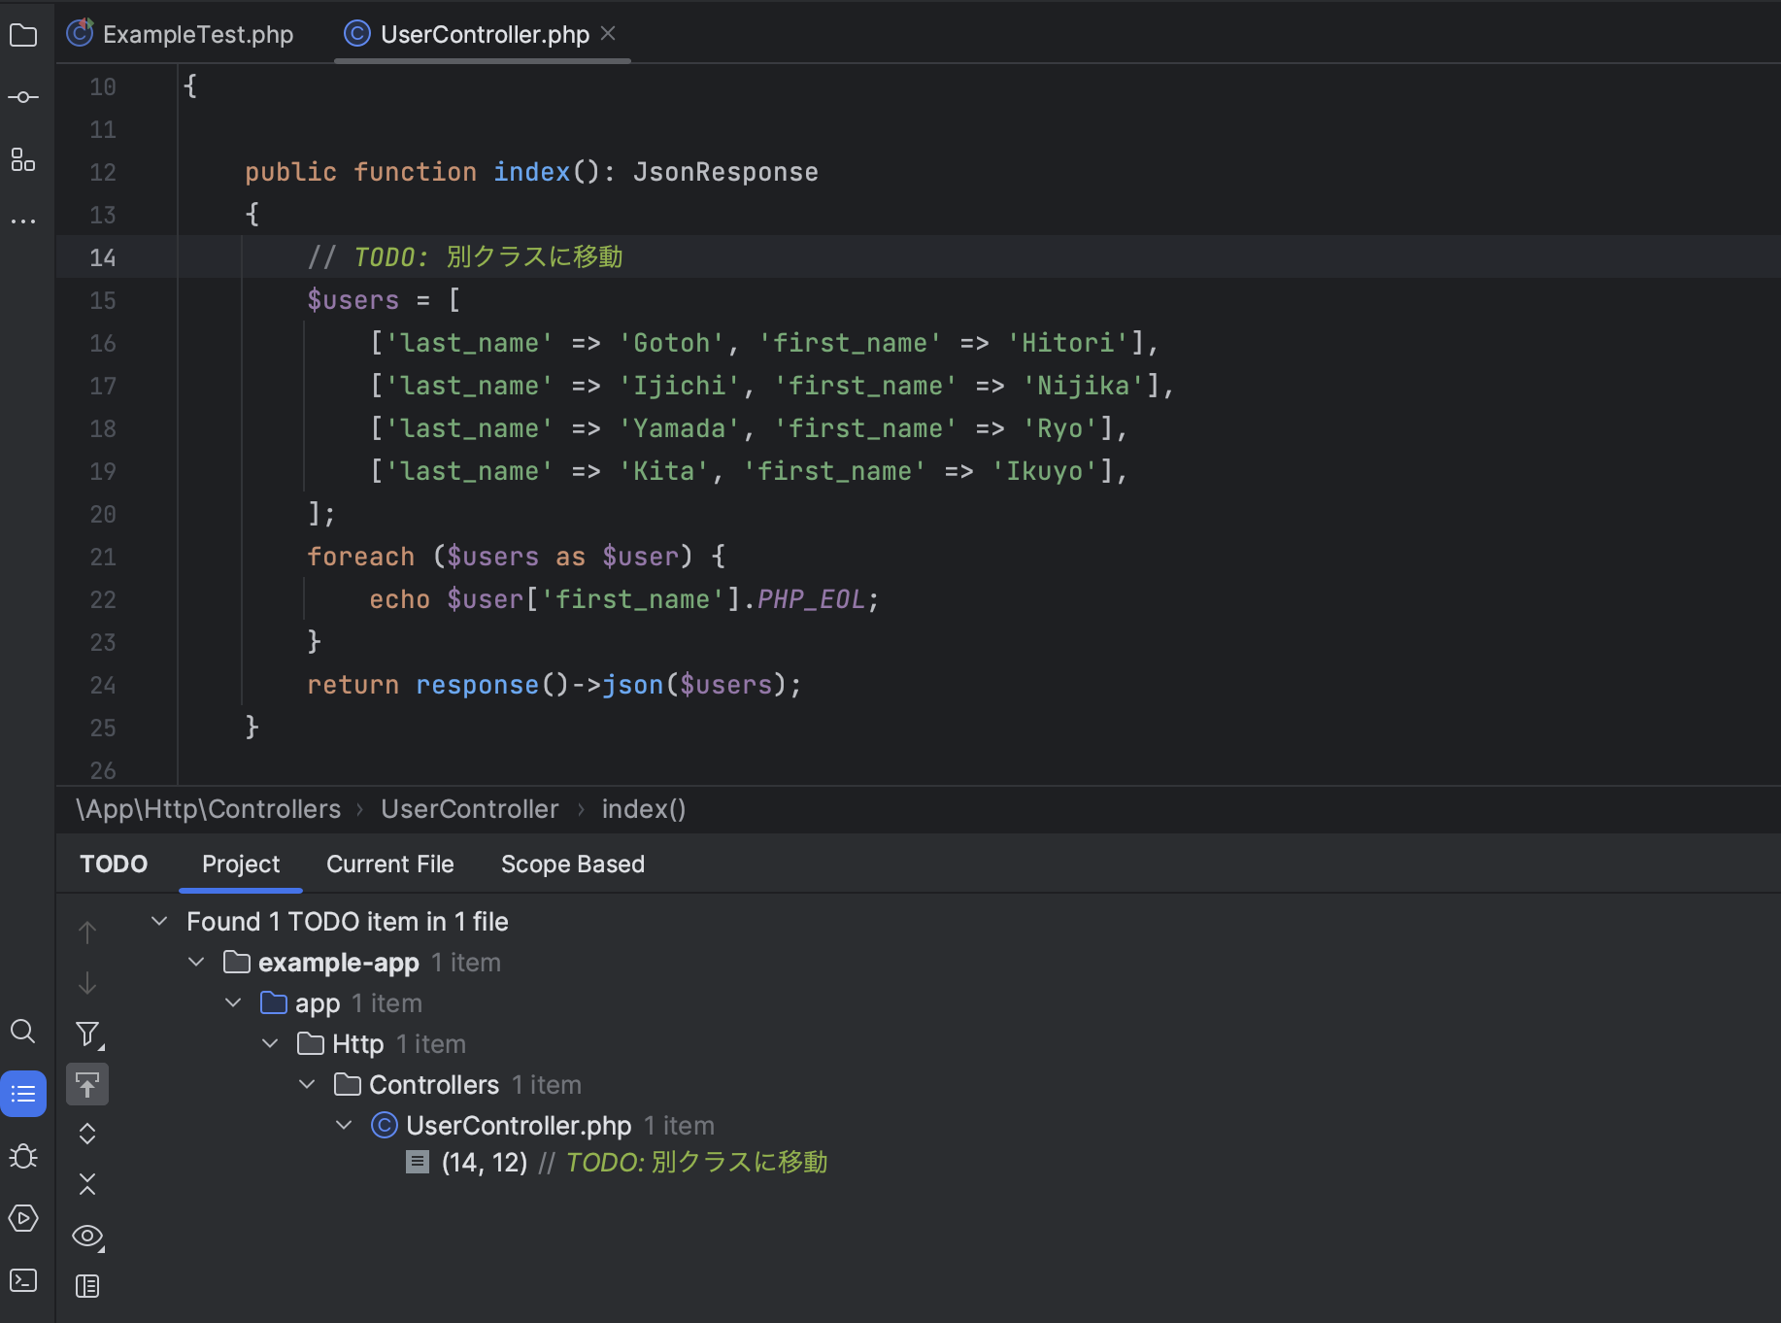This screenshot has height=1323, width=1781.
Task: Go to next TODO with down arrow
Action: (87, 983)
